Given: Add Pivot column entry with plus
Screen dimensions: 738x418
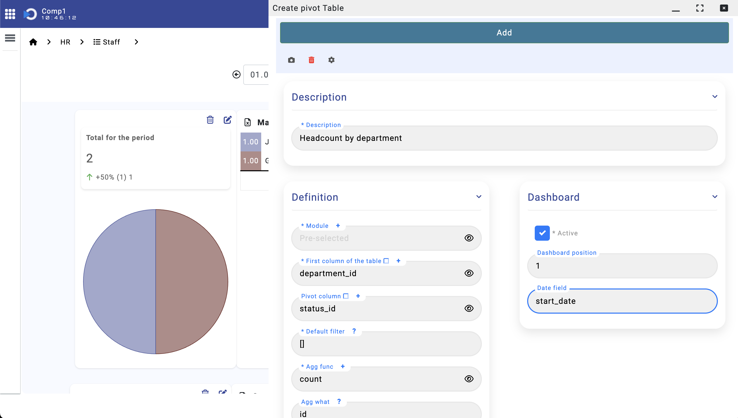Looking at the screenshot, I should coord(358,296).
